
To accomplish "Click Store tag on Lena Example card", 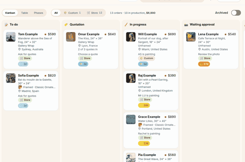I will coord(205,58).
